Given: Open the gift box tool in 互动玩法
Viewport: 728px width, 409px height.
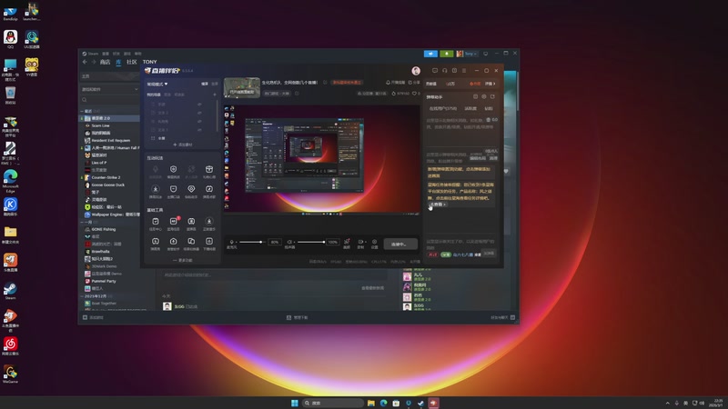Looking at the screenshot, I should pos(209,169).
